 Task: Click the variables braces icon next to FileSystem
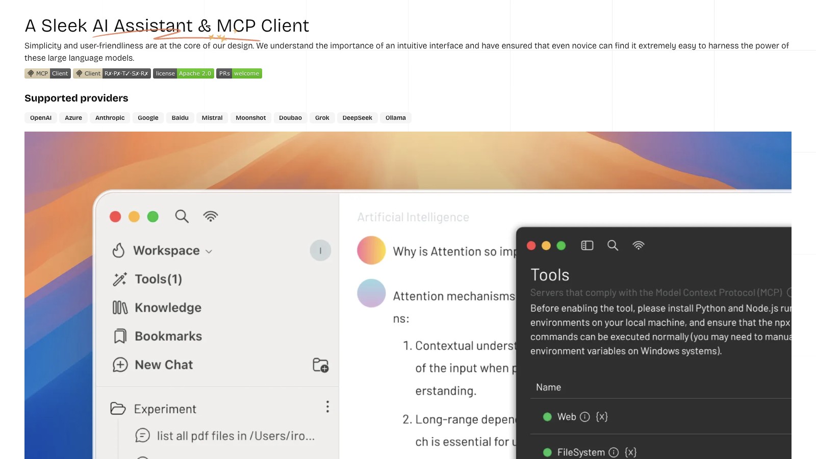click(x=630, y=452)
